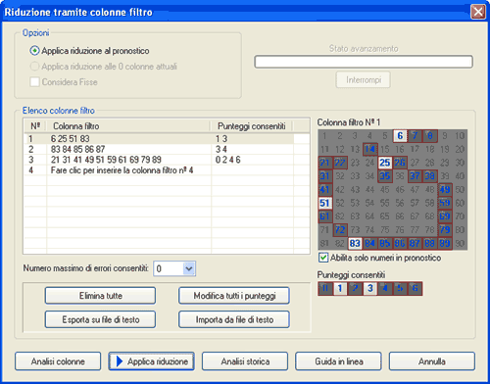
Task: Click number 37 in the grid
Action: pyautogui.click(x=415, y=176)
